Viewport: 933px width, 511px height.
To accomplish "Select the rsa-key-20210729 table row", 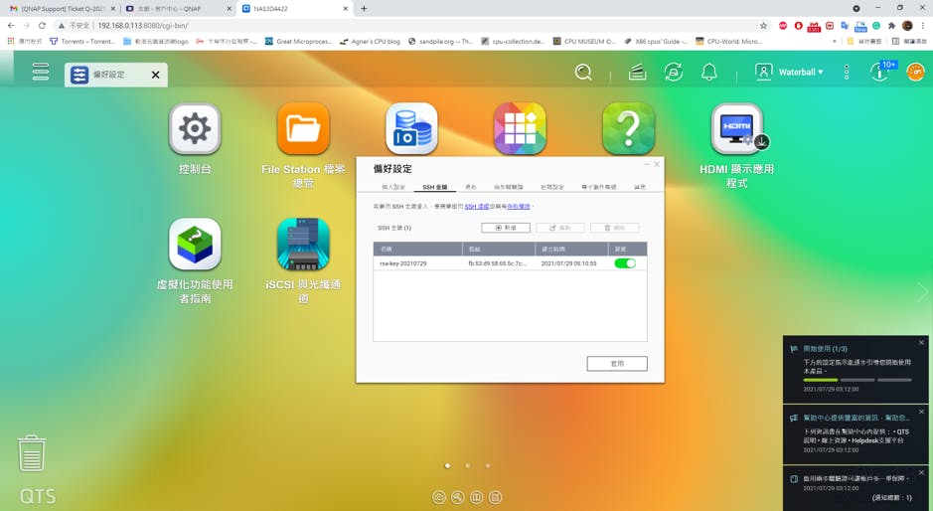I will point(477,263).
